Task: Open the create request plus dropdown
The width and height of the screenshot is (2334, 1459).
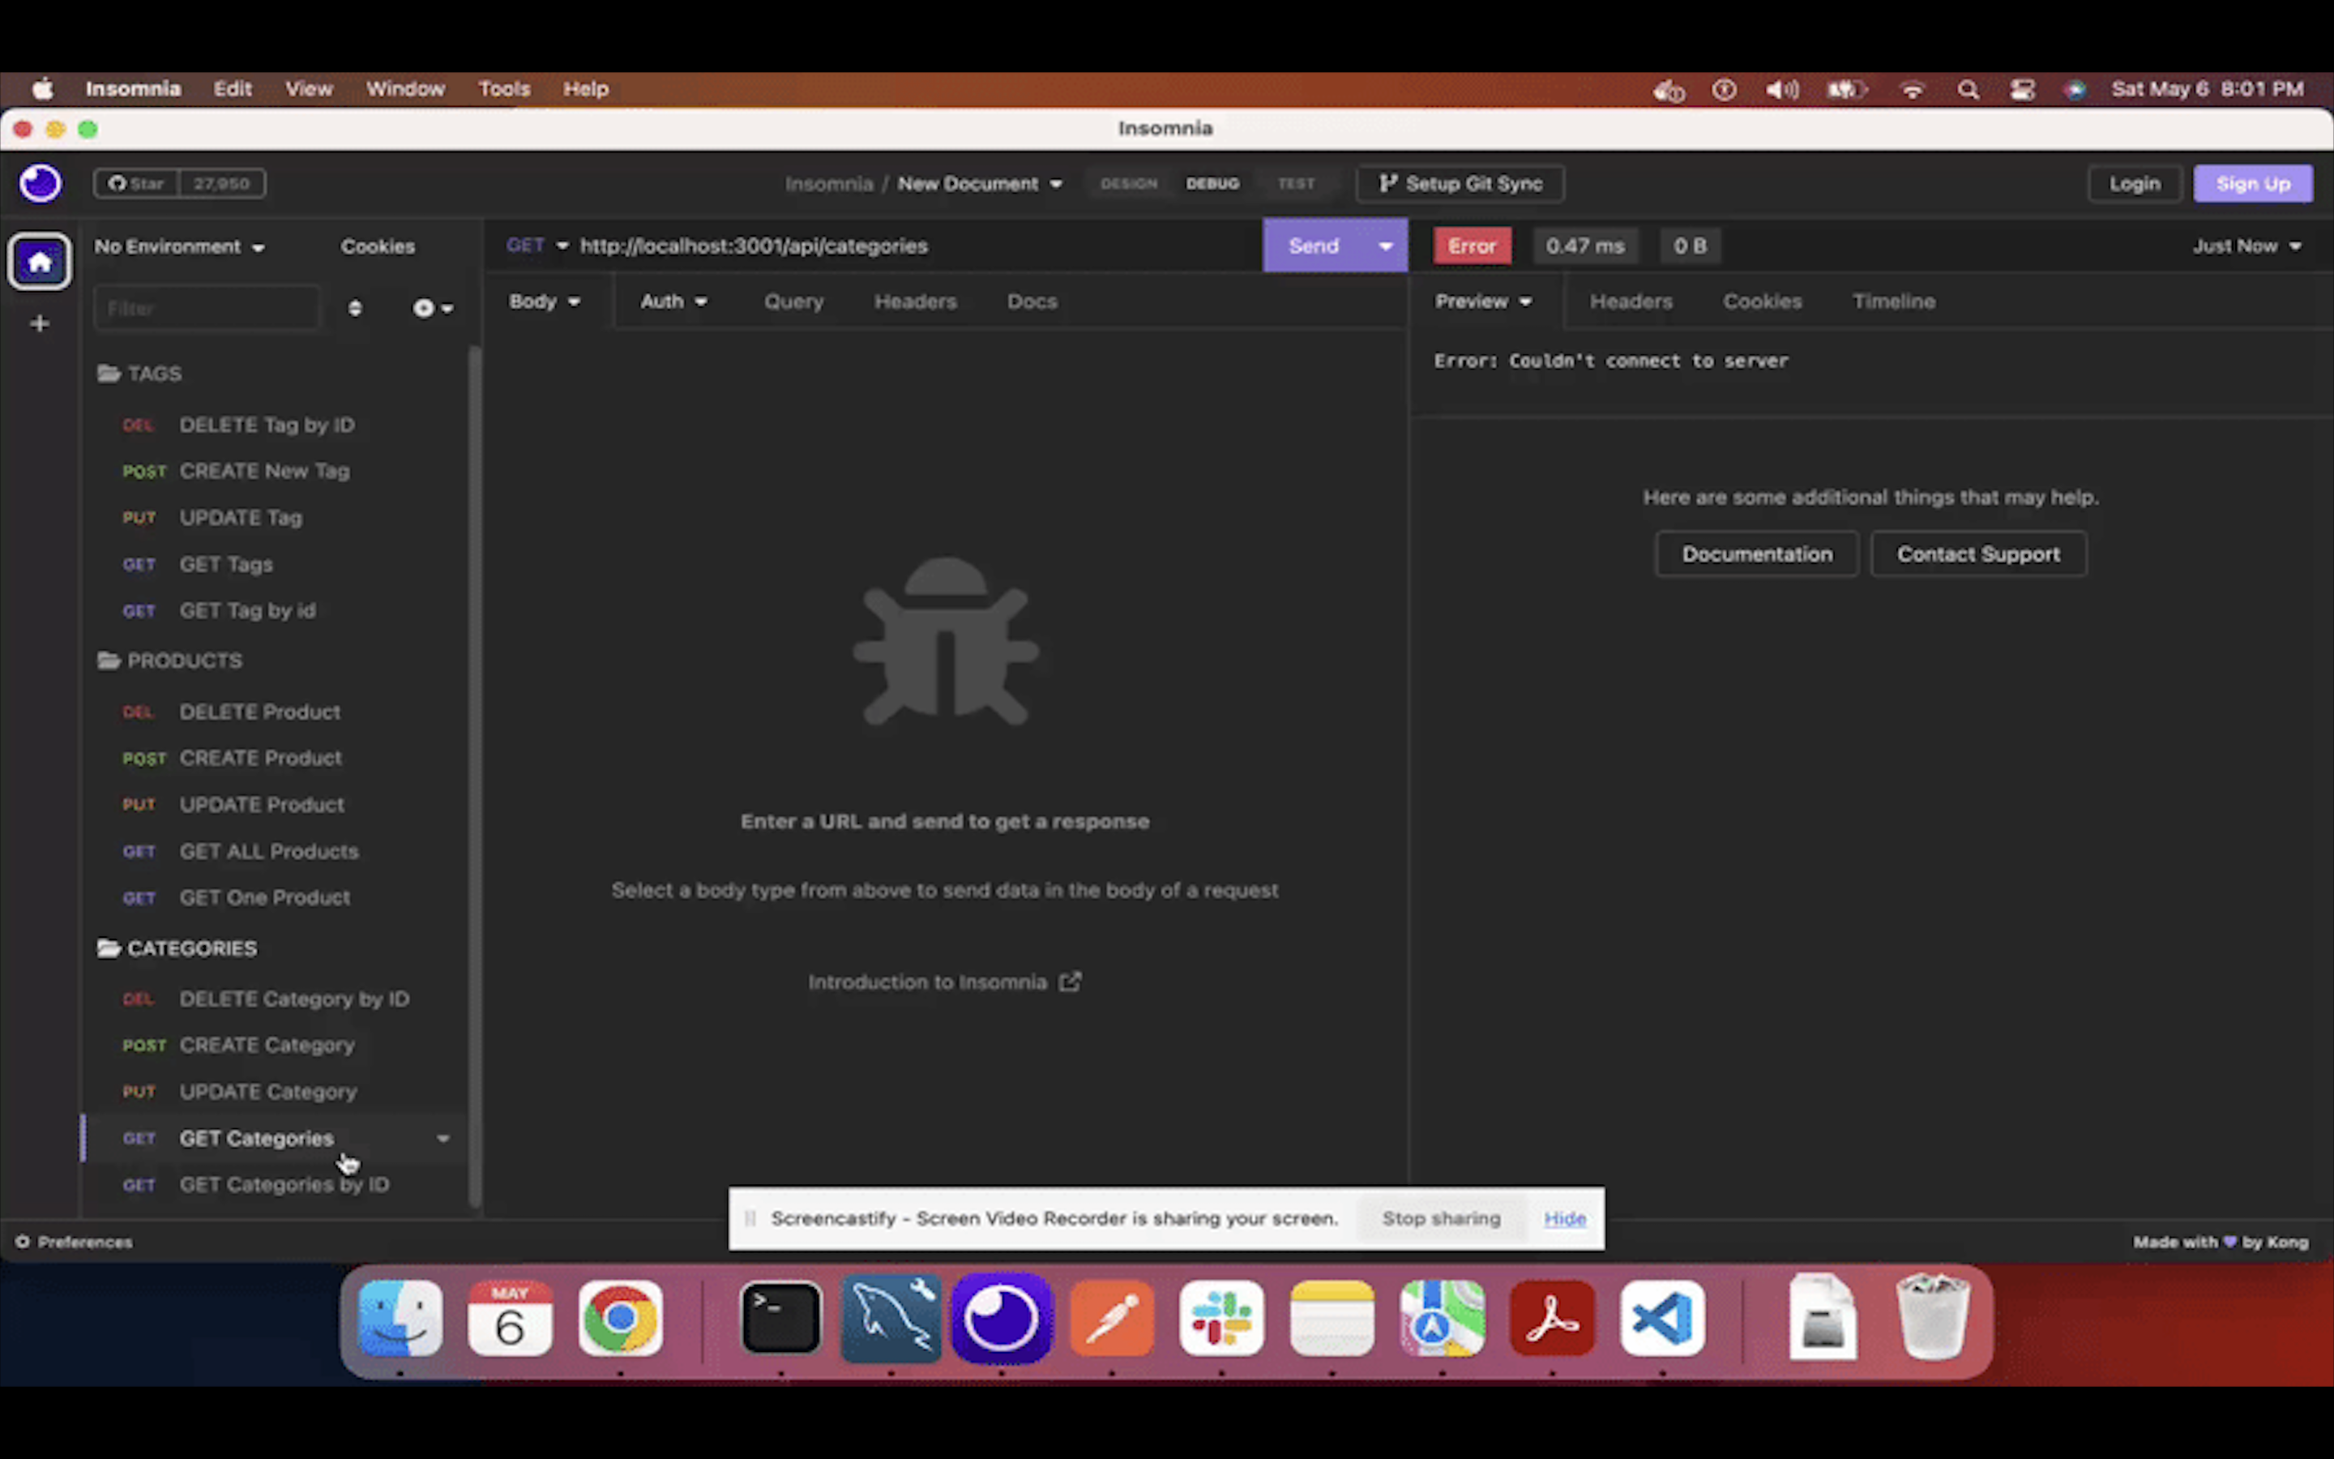Action: point(433,308)
